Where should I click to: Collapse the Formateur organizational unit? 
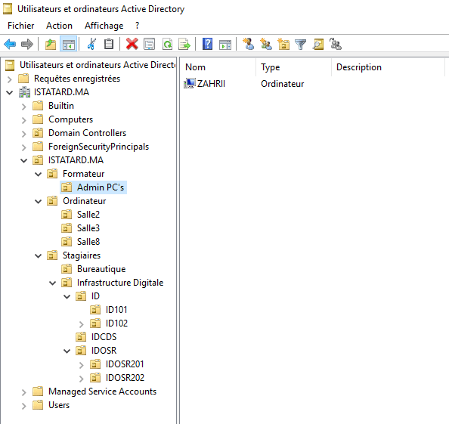tap(38, 174)
